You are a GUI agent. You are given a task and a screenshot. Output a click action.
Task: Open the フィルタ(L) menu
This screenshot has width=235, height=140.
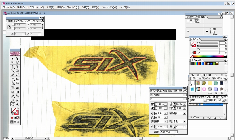tap(73, 7)
